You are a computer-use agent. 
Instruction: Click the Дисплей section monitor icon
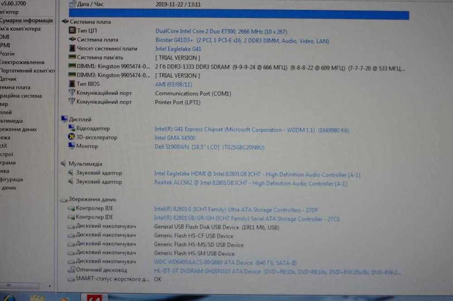64,119
